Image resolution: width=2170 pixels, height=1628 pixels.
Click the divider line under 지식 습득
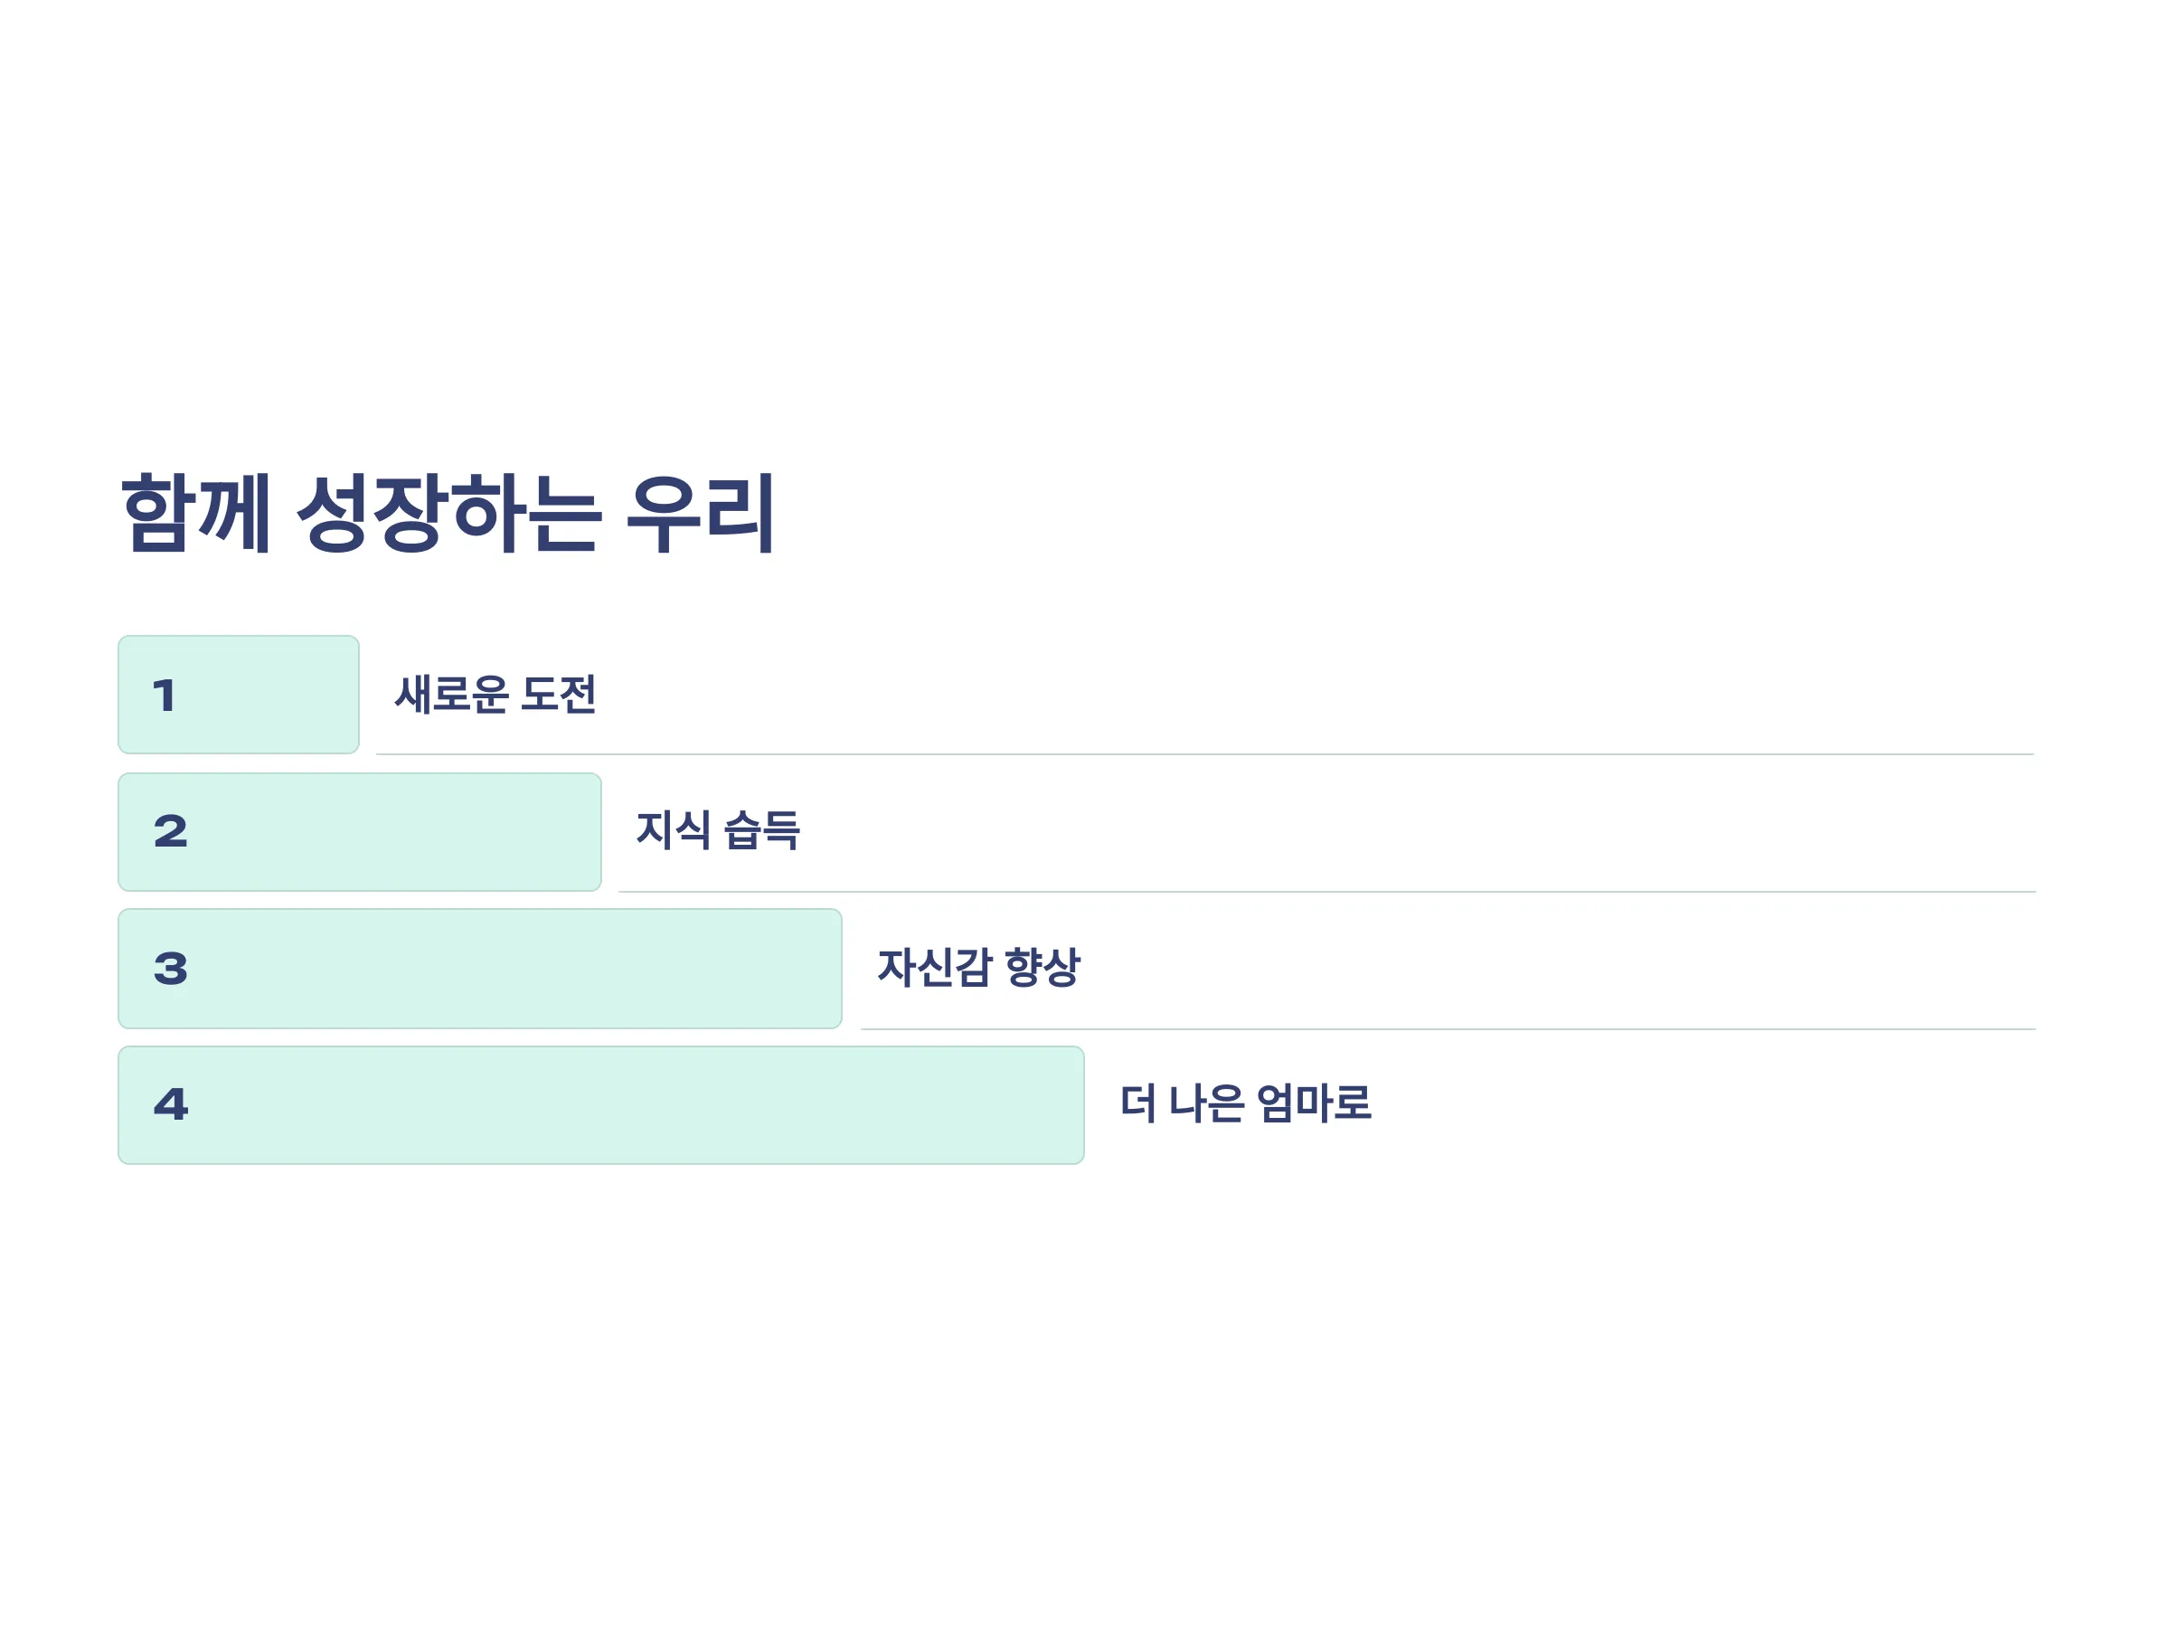coord(1327,892)
